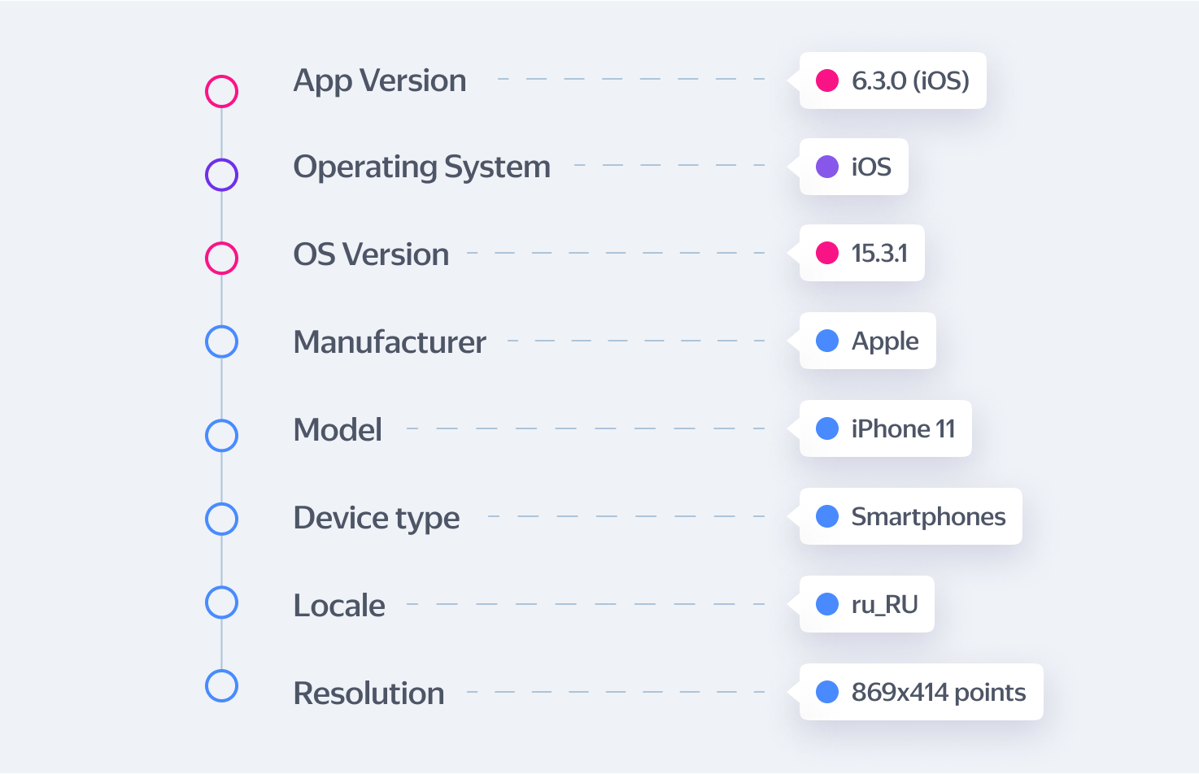Click the purple circle beside Operating System
1199x774 pixels.
[221, 175]
